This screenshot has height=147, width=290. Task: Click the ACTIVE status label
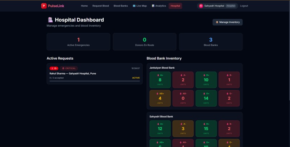(x=136, y=78)
